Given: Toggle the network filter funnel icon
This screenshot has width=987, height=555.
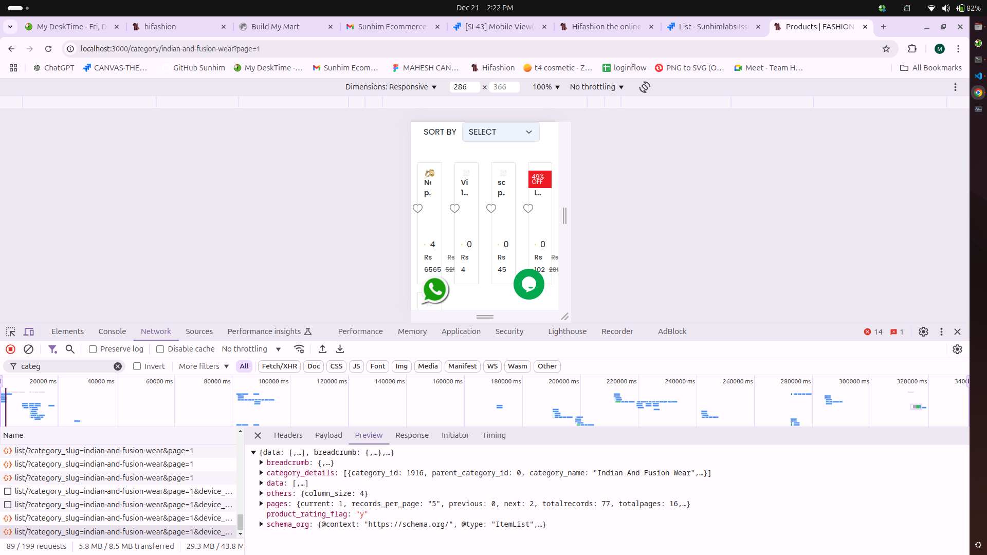Looking at the screenshot, I should tap(52, 349).
